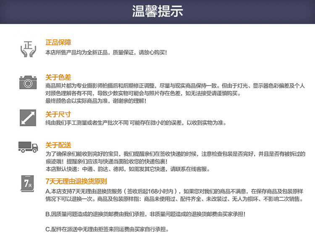The height and width of the screenshot is (237, 315).
Task: Click the diagonal arrow size icon
Action: pos(28,118)
